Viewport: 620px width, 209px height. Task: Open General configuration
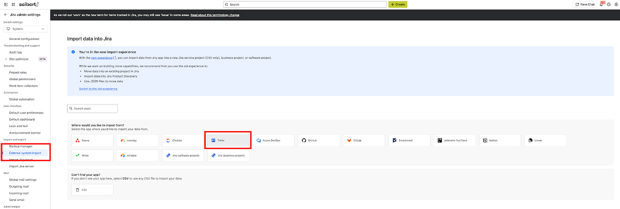[24, 39]
